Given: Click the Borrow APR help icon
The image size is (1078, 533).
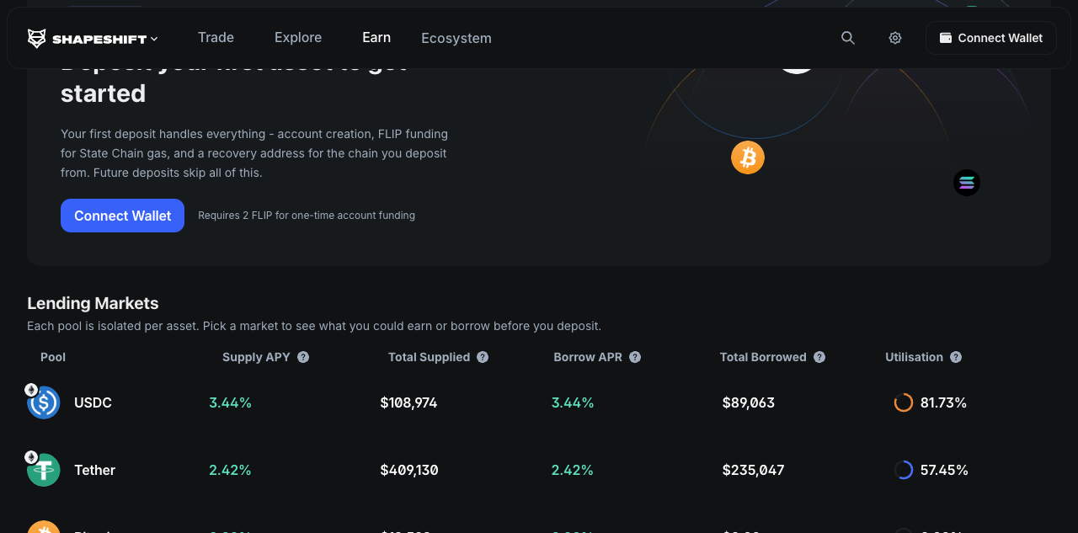Looking at the screenshot, I should pyautogui.click(x=635, y=357).
